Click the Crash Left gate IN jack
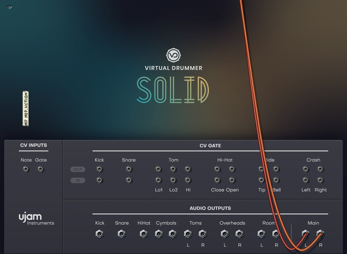This screenshot has height=254, width=347. click(306, 180)
